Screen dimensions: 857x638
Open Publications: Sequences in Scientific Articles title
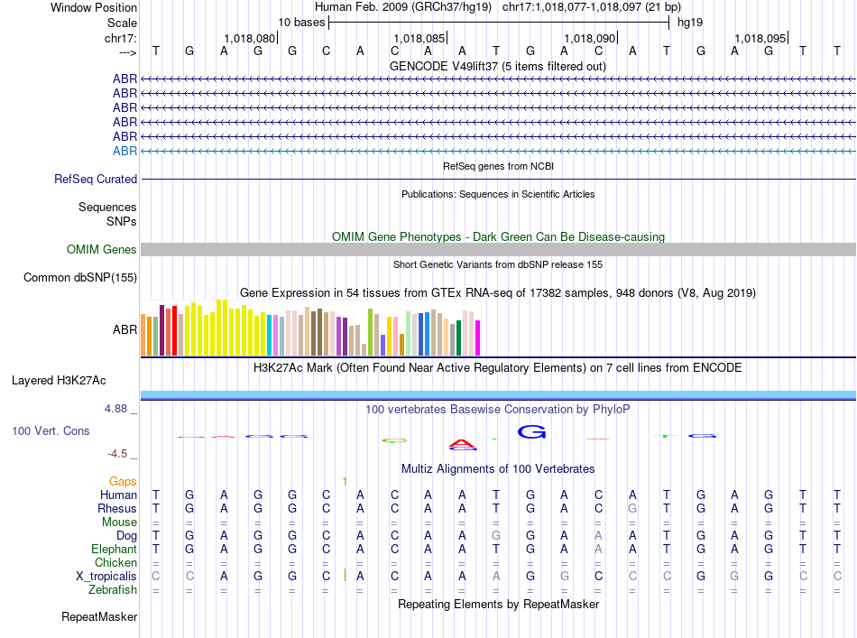(498, 194)
